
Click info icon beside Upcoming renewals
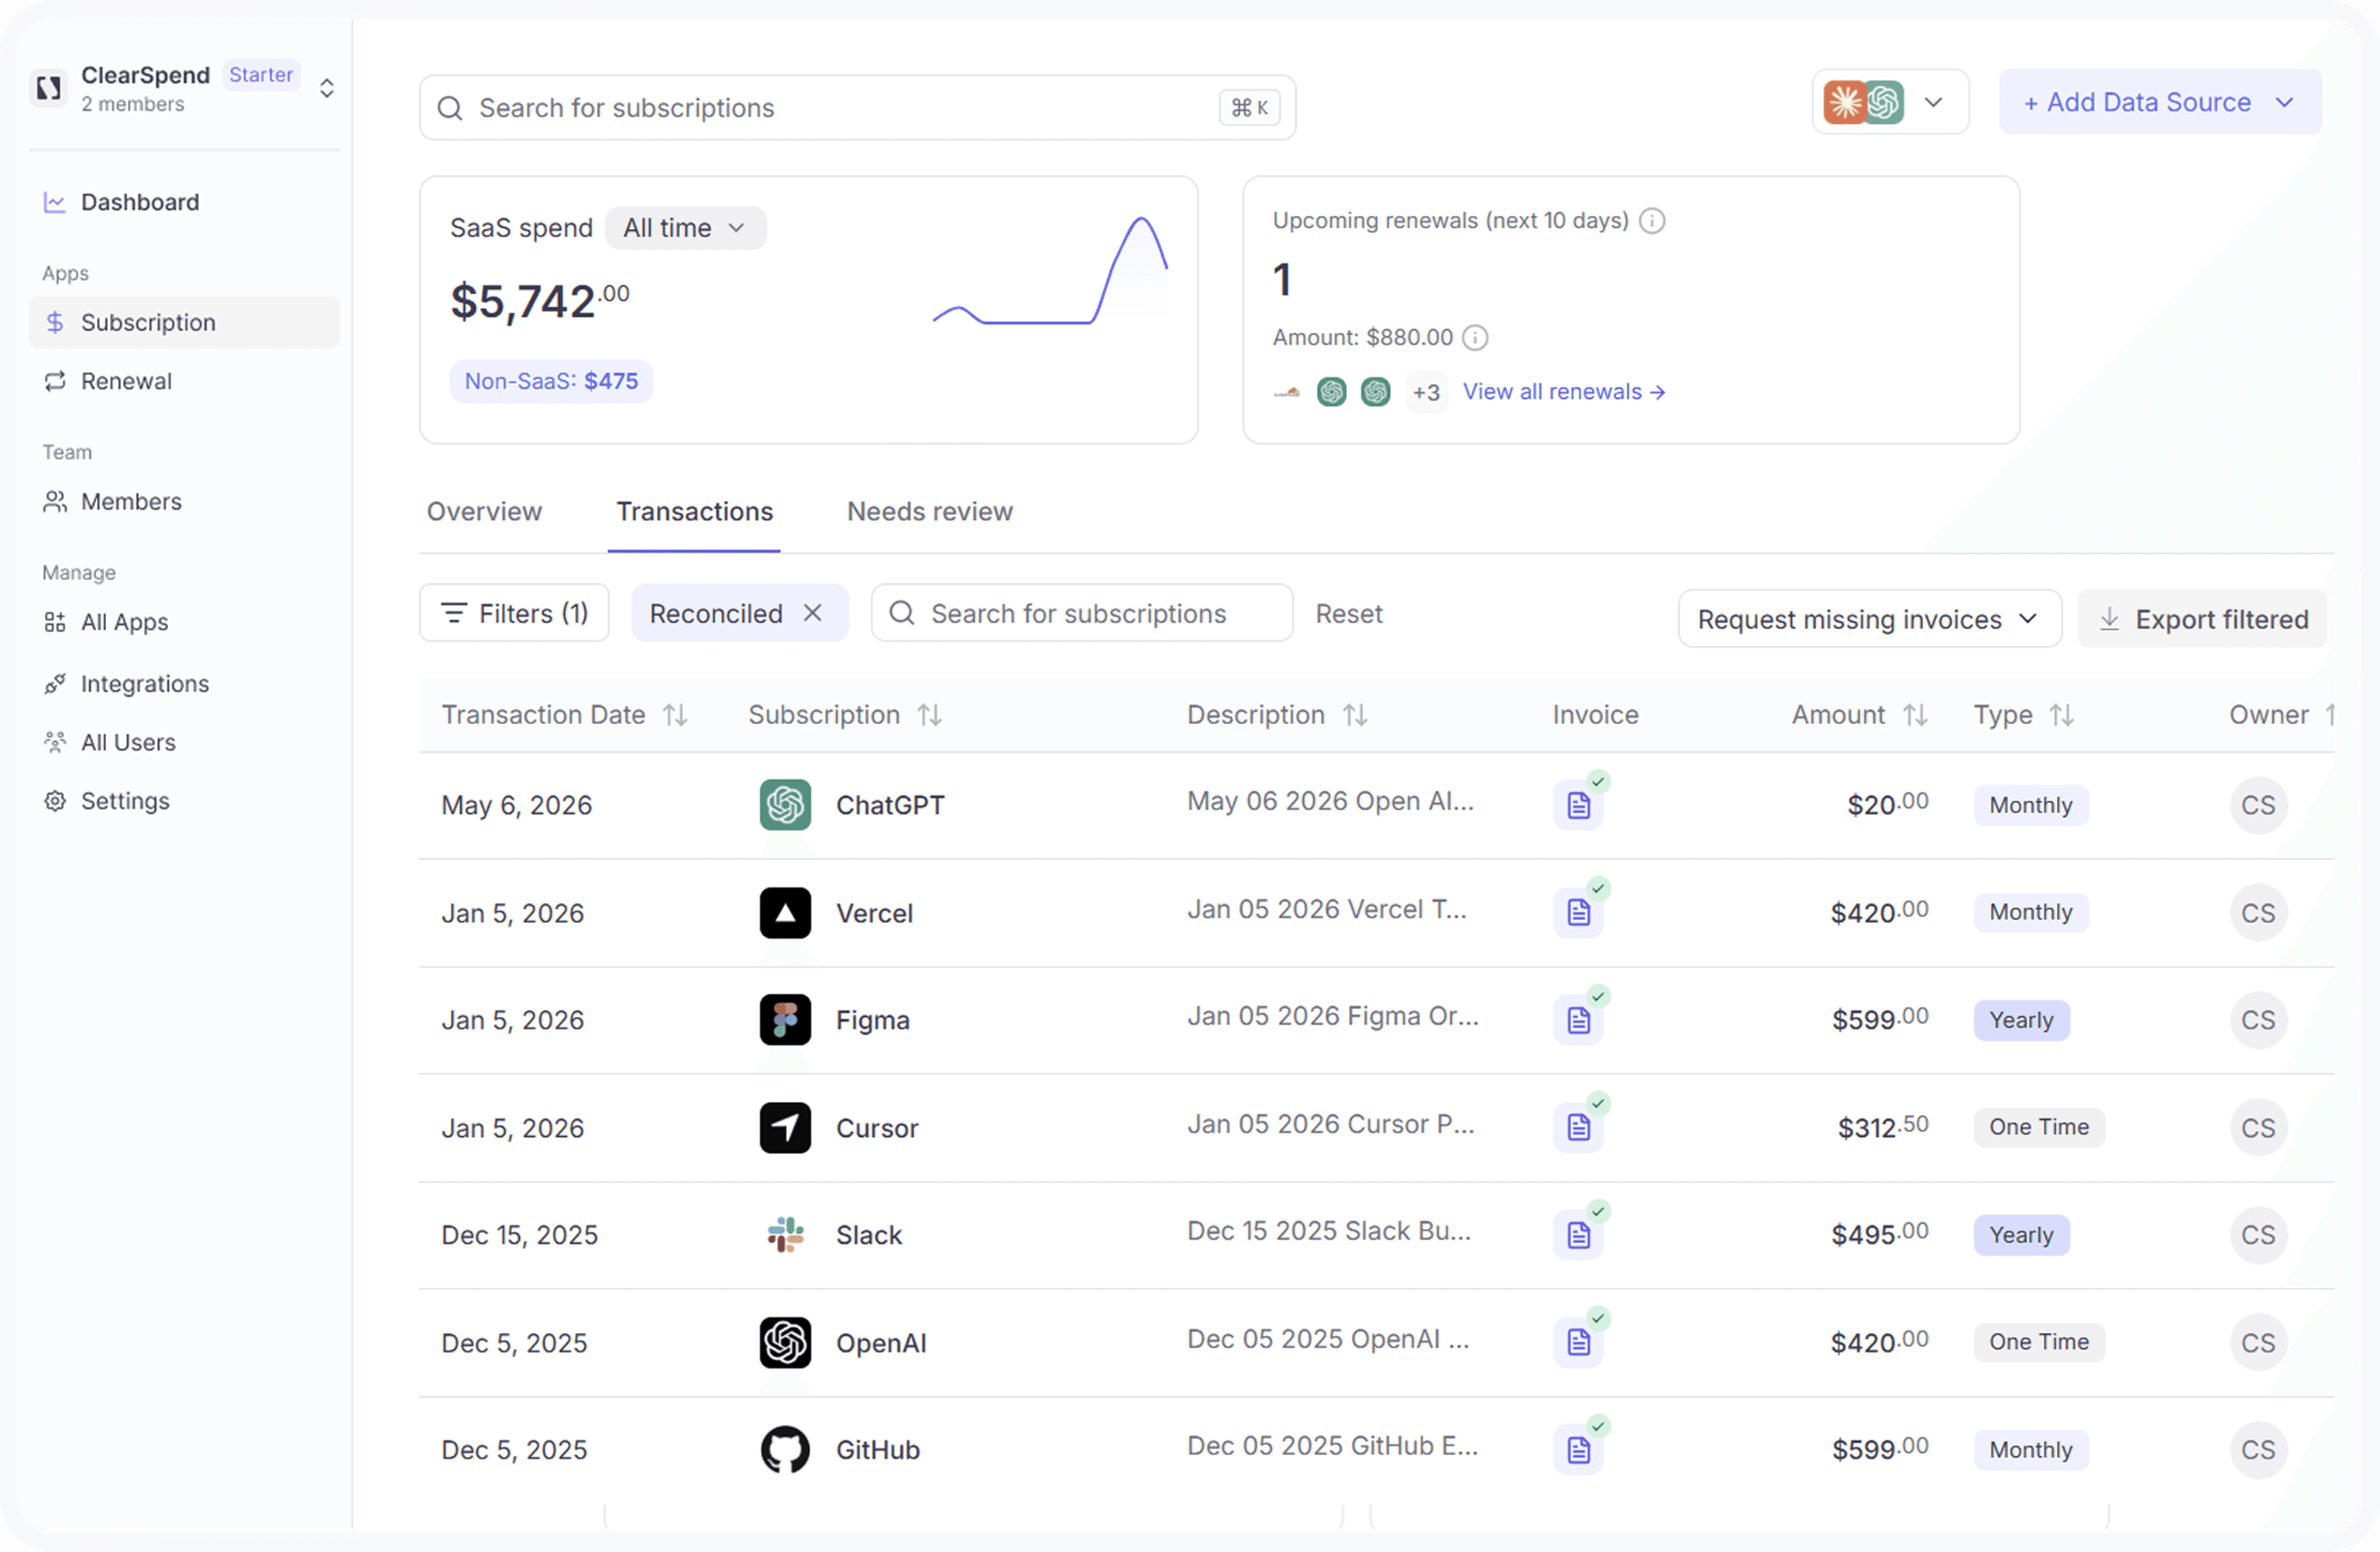tap(1652, 220)
